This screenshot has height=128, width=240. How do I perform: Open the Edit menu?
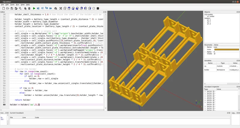click(7, 5)
